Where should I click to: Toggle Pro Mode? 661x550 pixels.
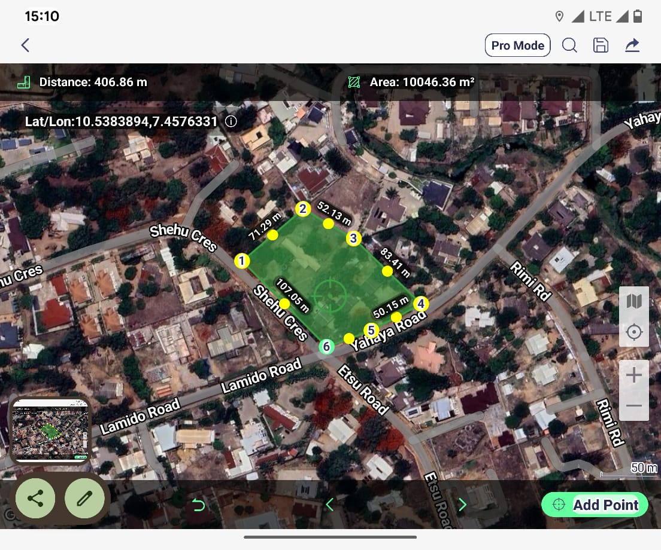(517, 45)
